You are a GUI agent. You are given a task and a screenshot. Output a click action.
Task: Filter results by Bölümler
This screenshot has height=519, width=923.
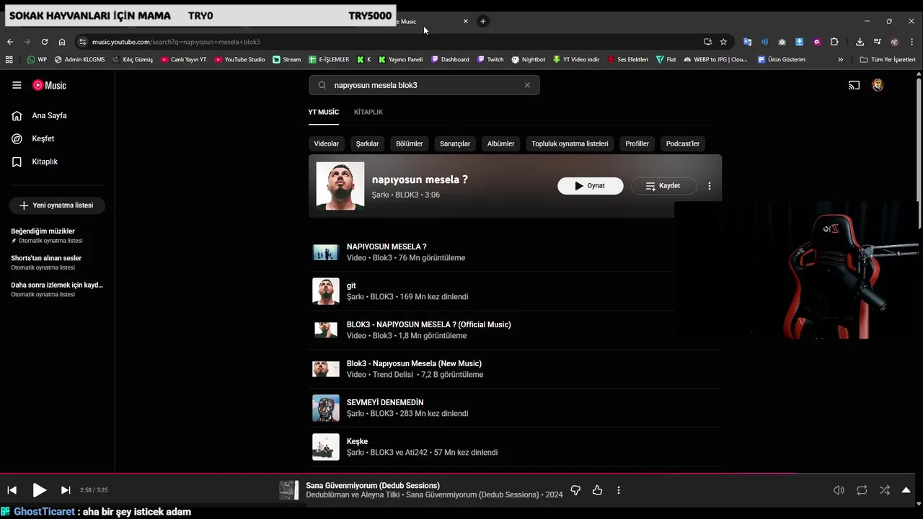click(410, 143)
